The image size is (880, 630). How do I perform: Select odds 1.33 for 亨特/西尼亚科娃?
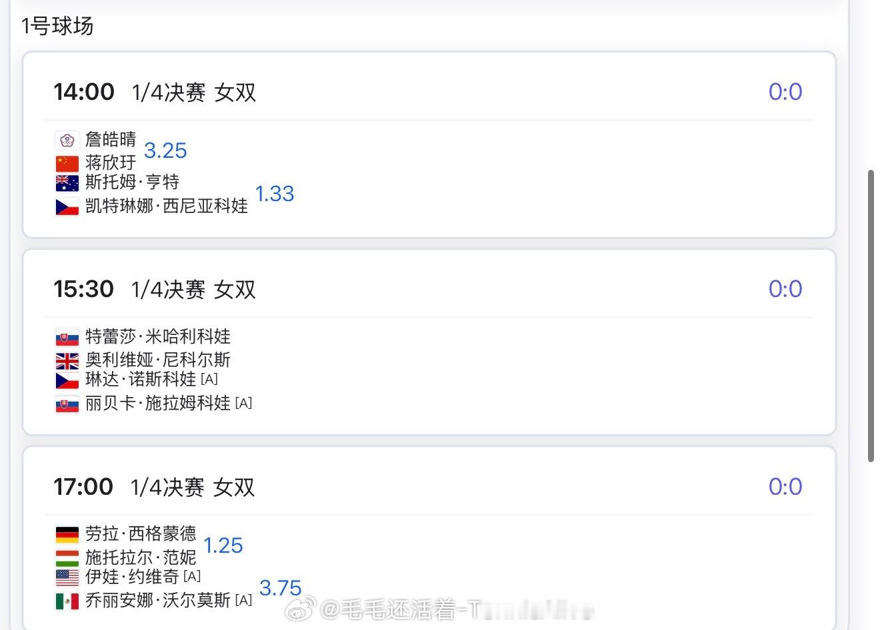coord(275,194)
